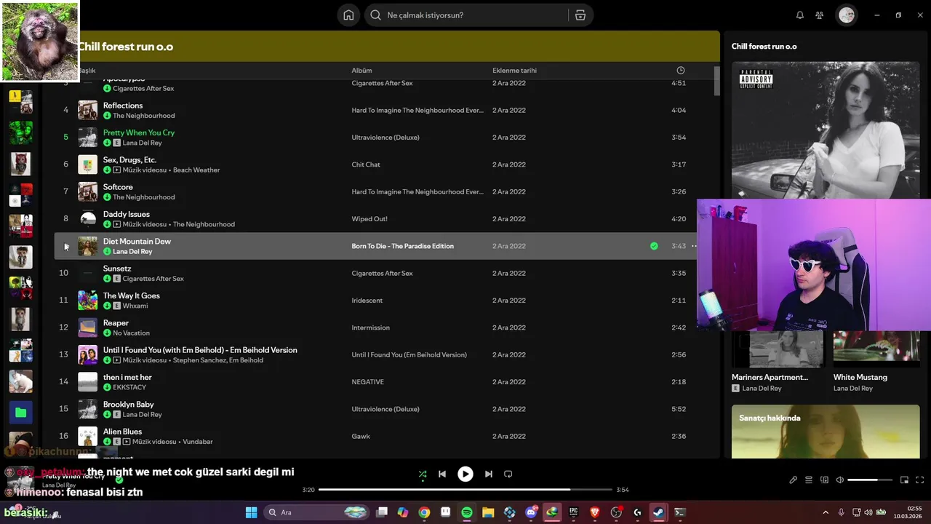Open Beach Weather artist link
Viewport: 931px width, 524px height.
pos(196,170)
